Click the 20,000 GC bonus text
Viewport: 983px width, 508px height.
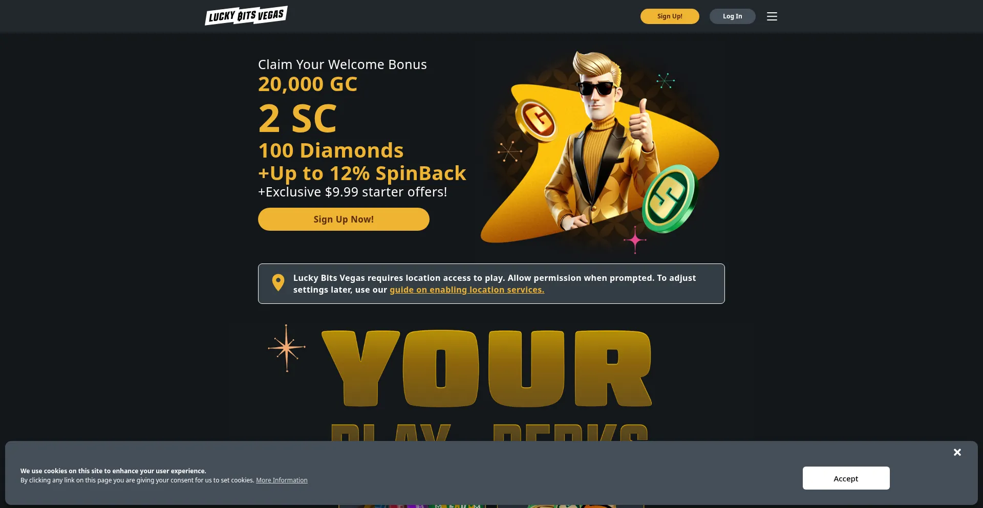tap(308, 84)
